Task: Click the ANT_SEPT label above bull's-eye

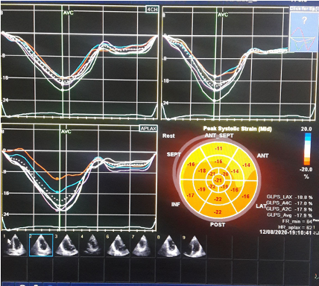Action: 219,136
